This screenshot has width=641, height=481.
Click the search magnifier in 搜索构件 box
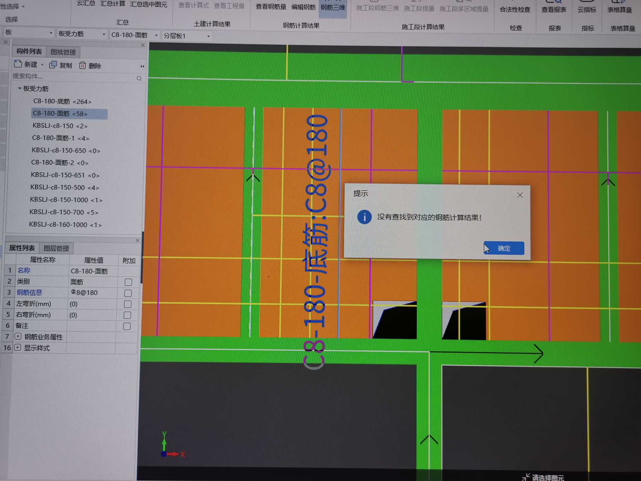(x=139, y=78)
